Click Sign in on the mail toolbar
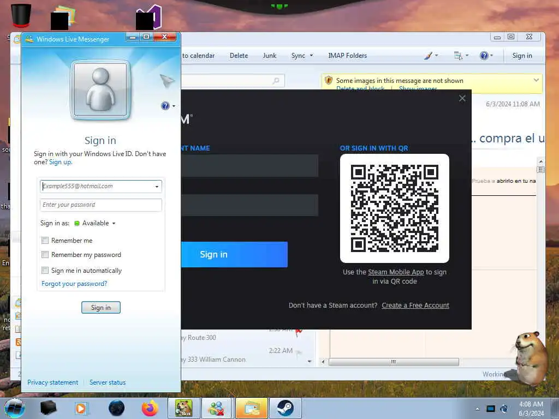This screenshot has width=559, height=419. [x=522, y=56]
